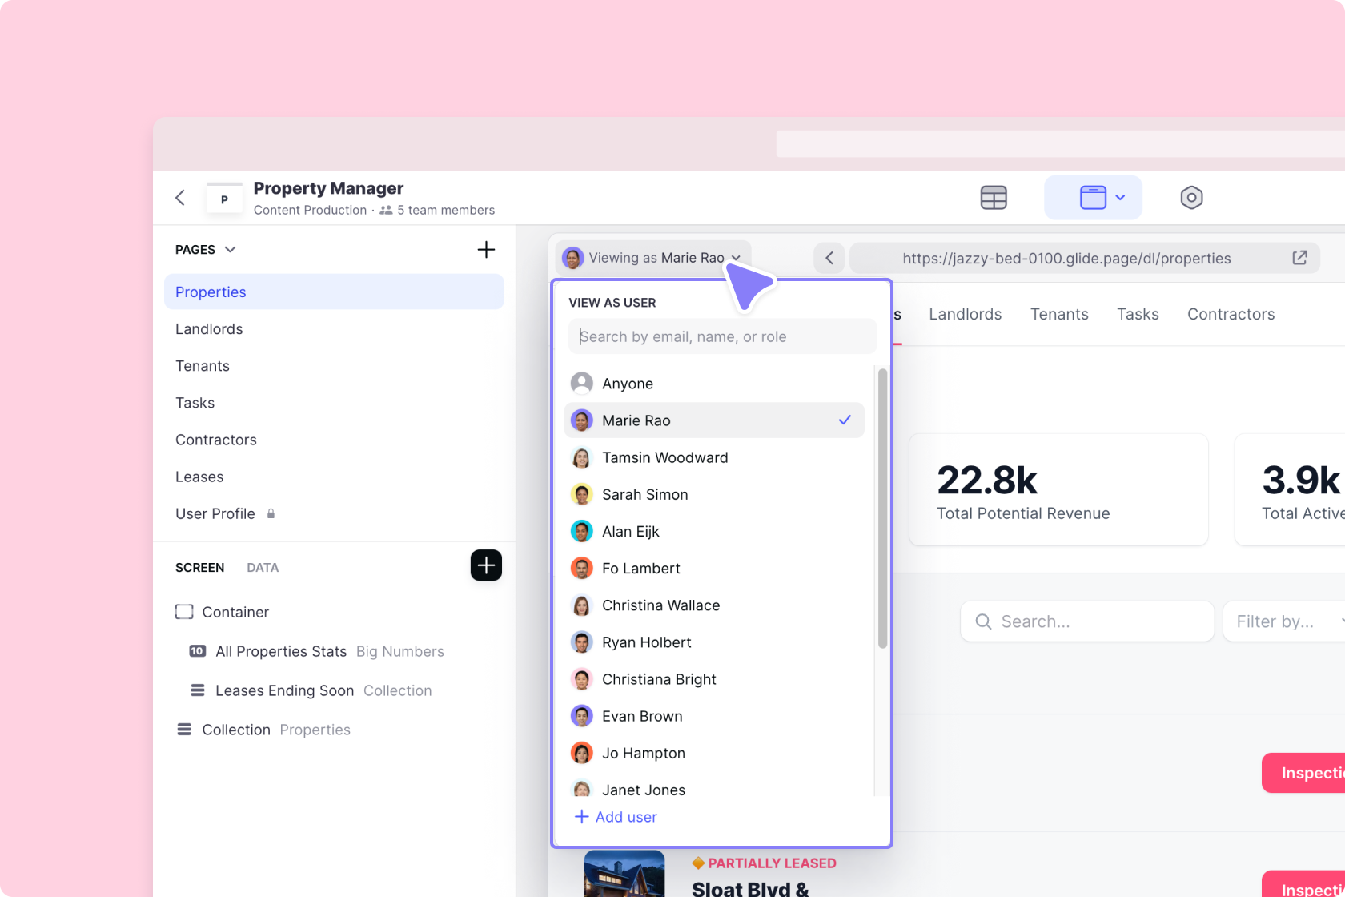Switch to the DATA tab
The image size is (1345, 897).
[263, 567]
